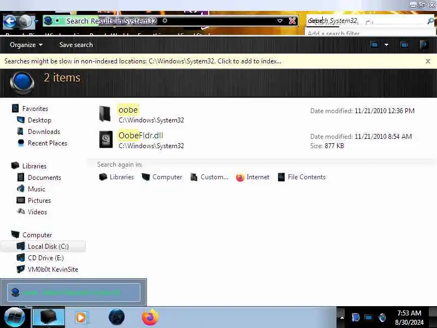Select Libraries in the navigation pane
Screen dimensions: 437x328
coord(29,166)
